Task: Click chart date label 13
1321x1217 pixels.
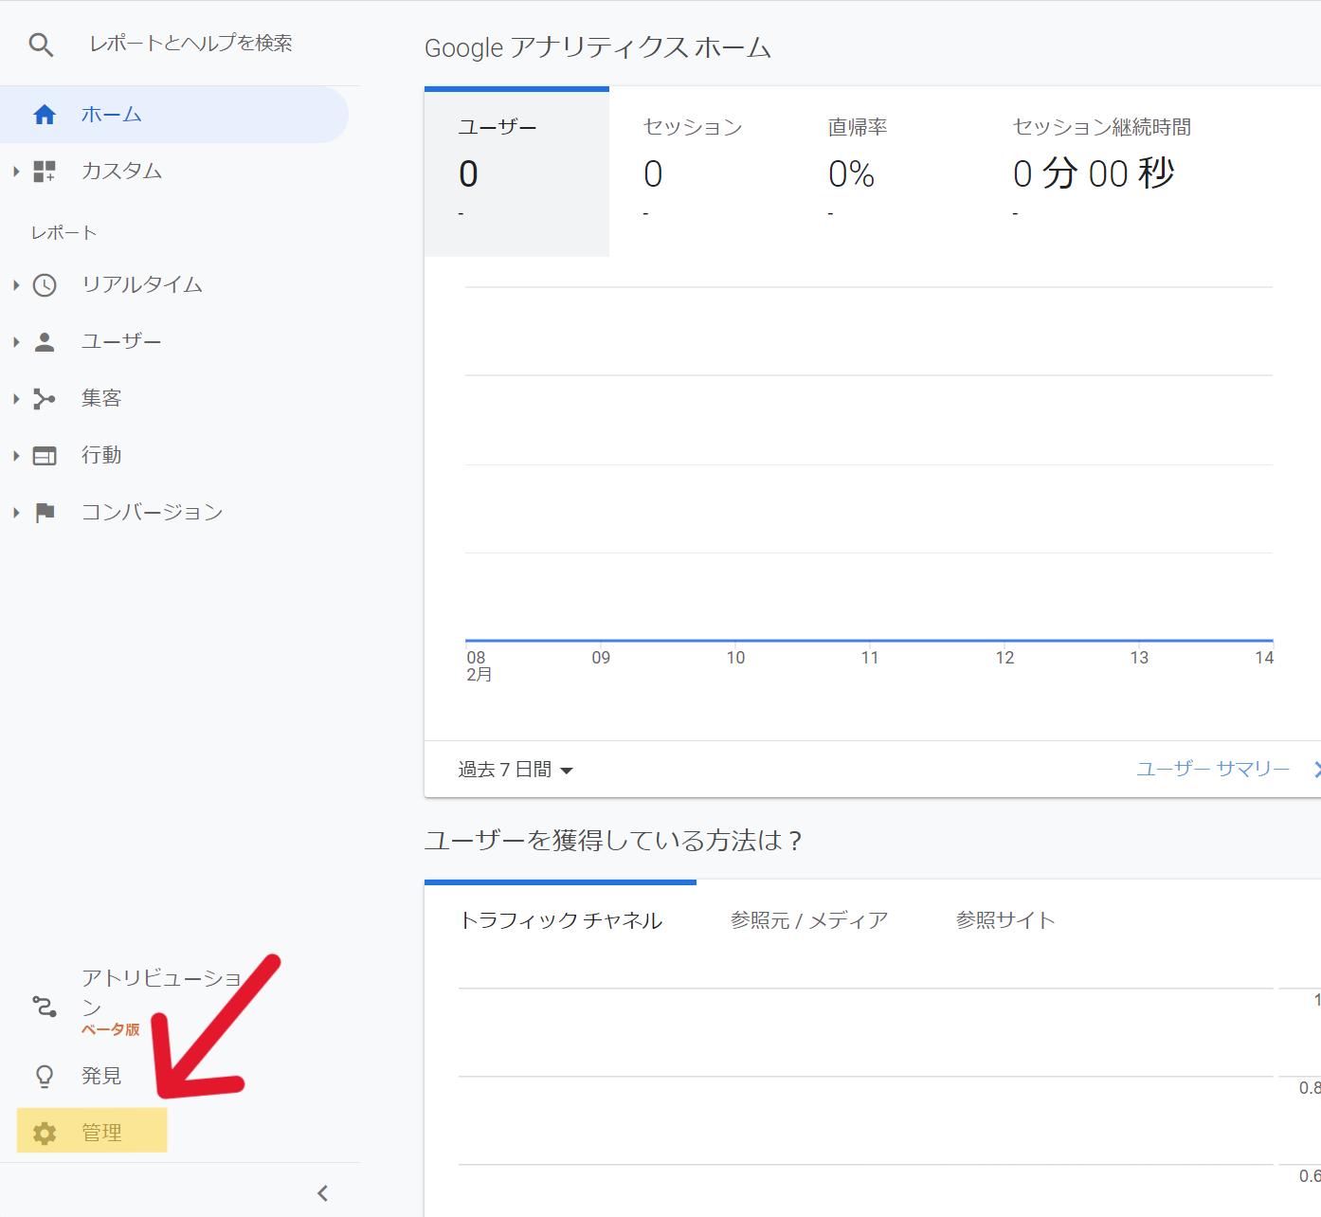Action: tap(1139, 658)
